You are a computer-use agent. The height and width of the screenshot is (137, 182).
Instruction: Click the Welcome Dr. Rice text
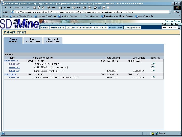pos(170,24)
